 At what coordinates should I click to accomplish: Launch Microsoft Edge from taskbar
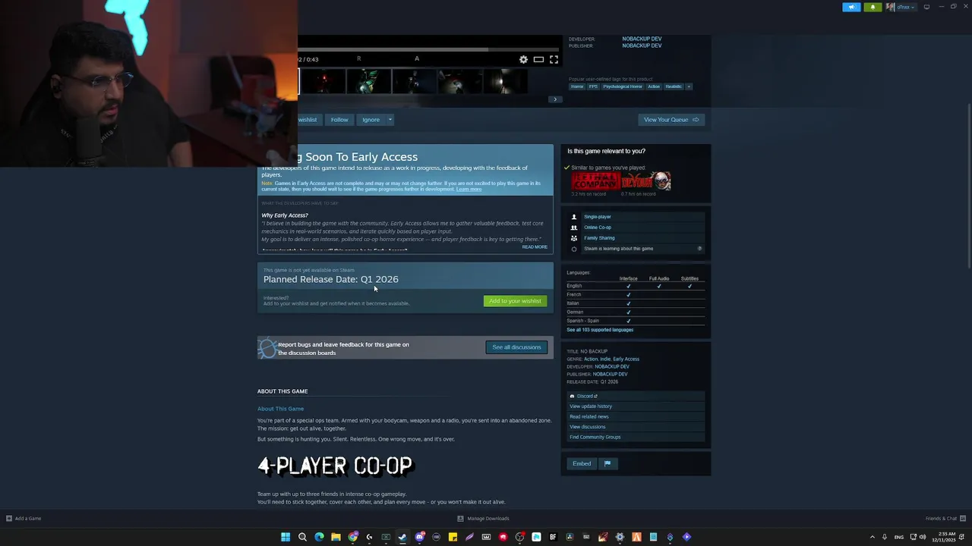click(x=319, y=537)
